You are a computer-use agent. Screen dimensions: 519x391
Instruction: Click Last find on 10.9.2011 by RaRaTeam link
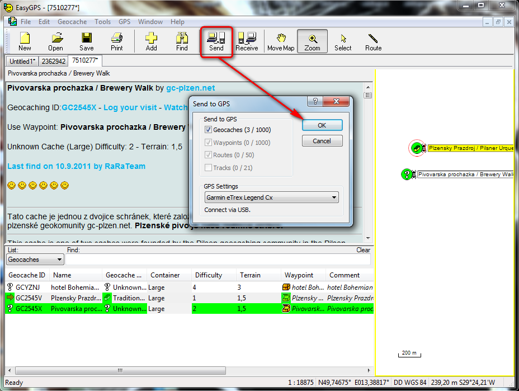(77, 166)
